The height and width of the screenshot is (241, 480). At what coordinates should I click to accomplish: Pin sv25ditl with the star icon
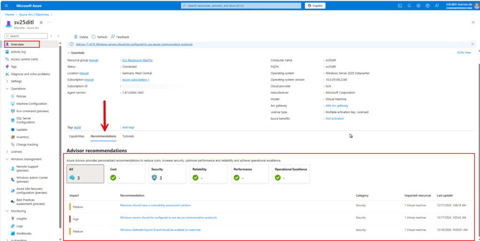coord(41,23)
